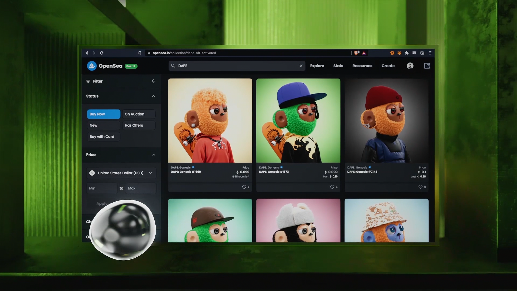Open the blue-faced ape bucket hat thumbnail
The image size is (517, 291).
click(386, 220)
